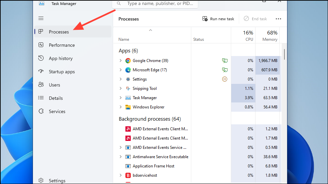Click the End task circle icon

point(246,19)
